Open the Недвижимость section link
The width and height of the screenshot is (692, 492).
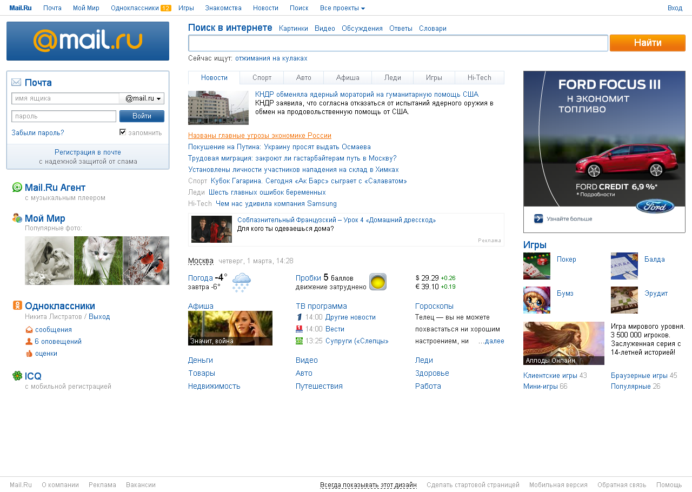point(214,386)
